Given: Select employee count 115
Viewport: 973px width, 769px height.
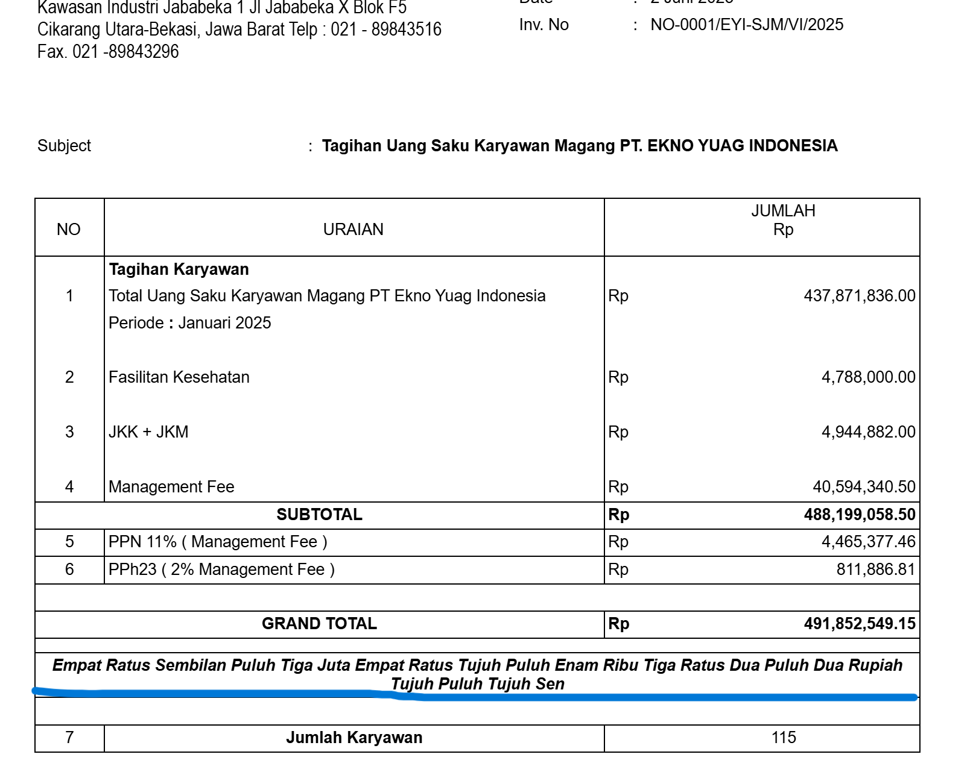Looking at the screenshot, I should [x=784, y=738].
